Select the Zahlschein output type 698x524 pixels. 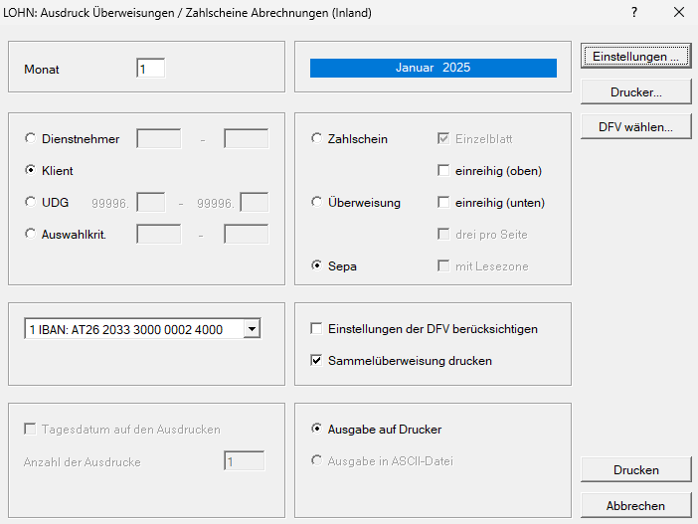(x=317, y=139)
